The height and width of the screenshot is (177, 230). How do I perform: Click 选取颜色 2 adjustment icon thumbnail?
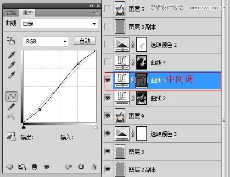click(122, 44)
